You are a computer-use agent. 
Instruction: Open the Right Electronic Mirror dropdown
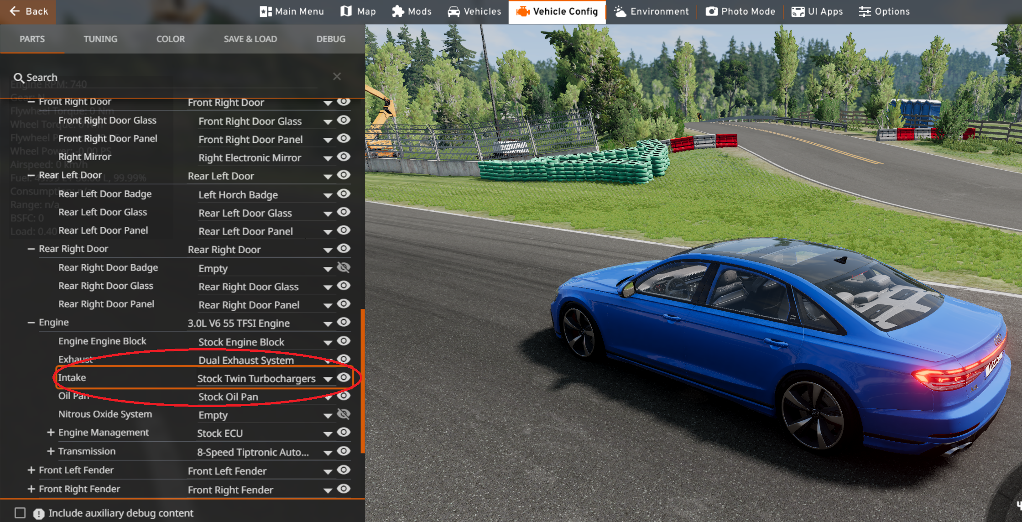click(x=328, y=159)
